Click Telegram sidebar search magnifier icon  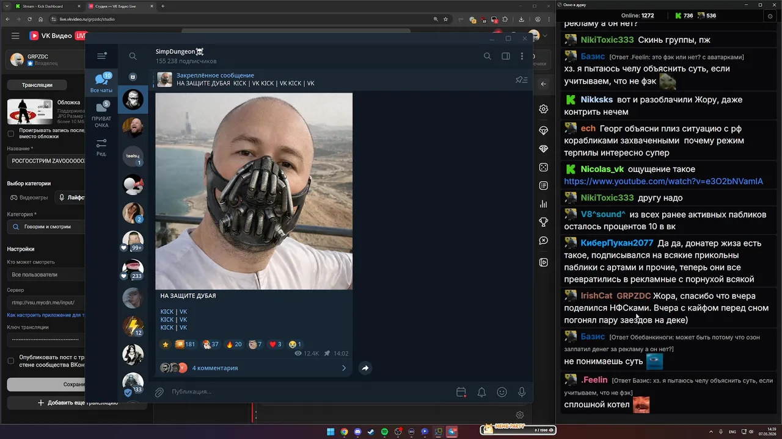pos(133,56)
